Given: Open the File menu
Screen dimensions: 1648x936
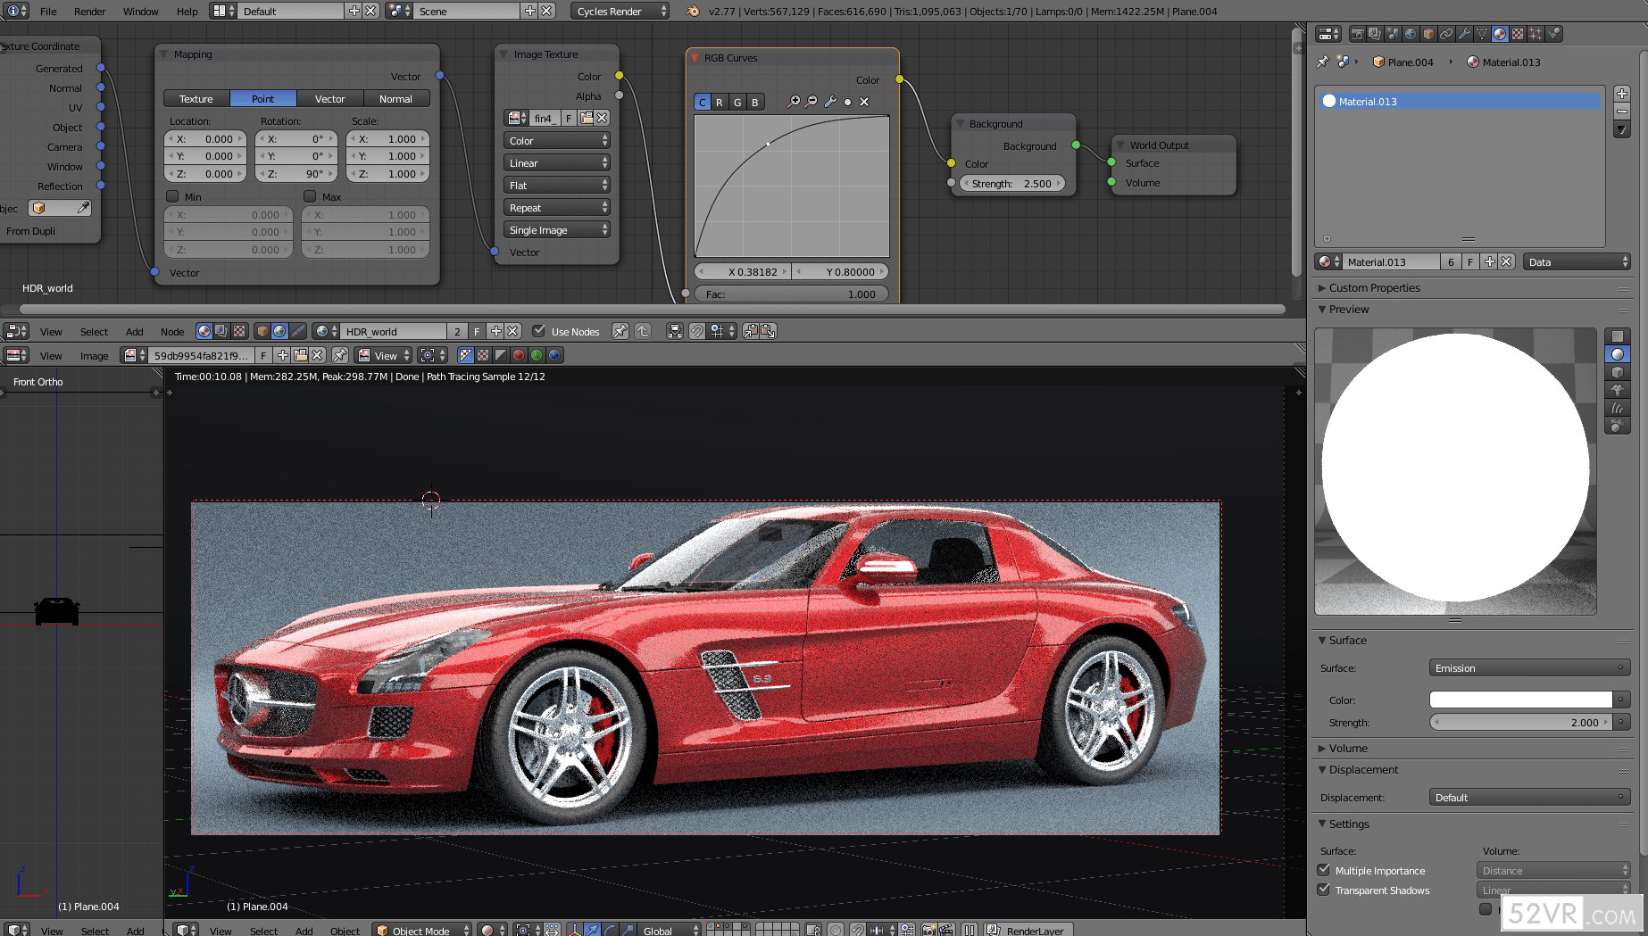Looking at the screenshot, I should [x=48, y=12].
